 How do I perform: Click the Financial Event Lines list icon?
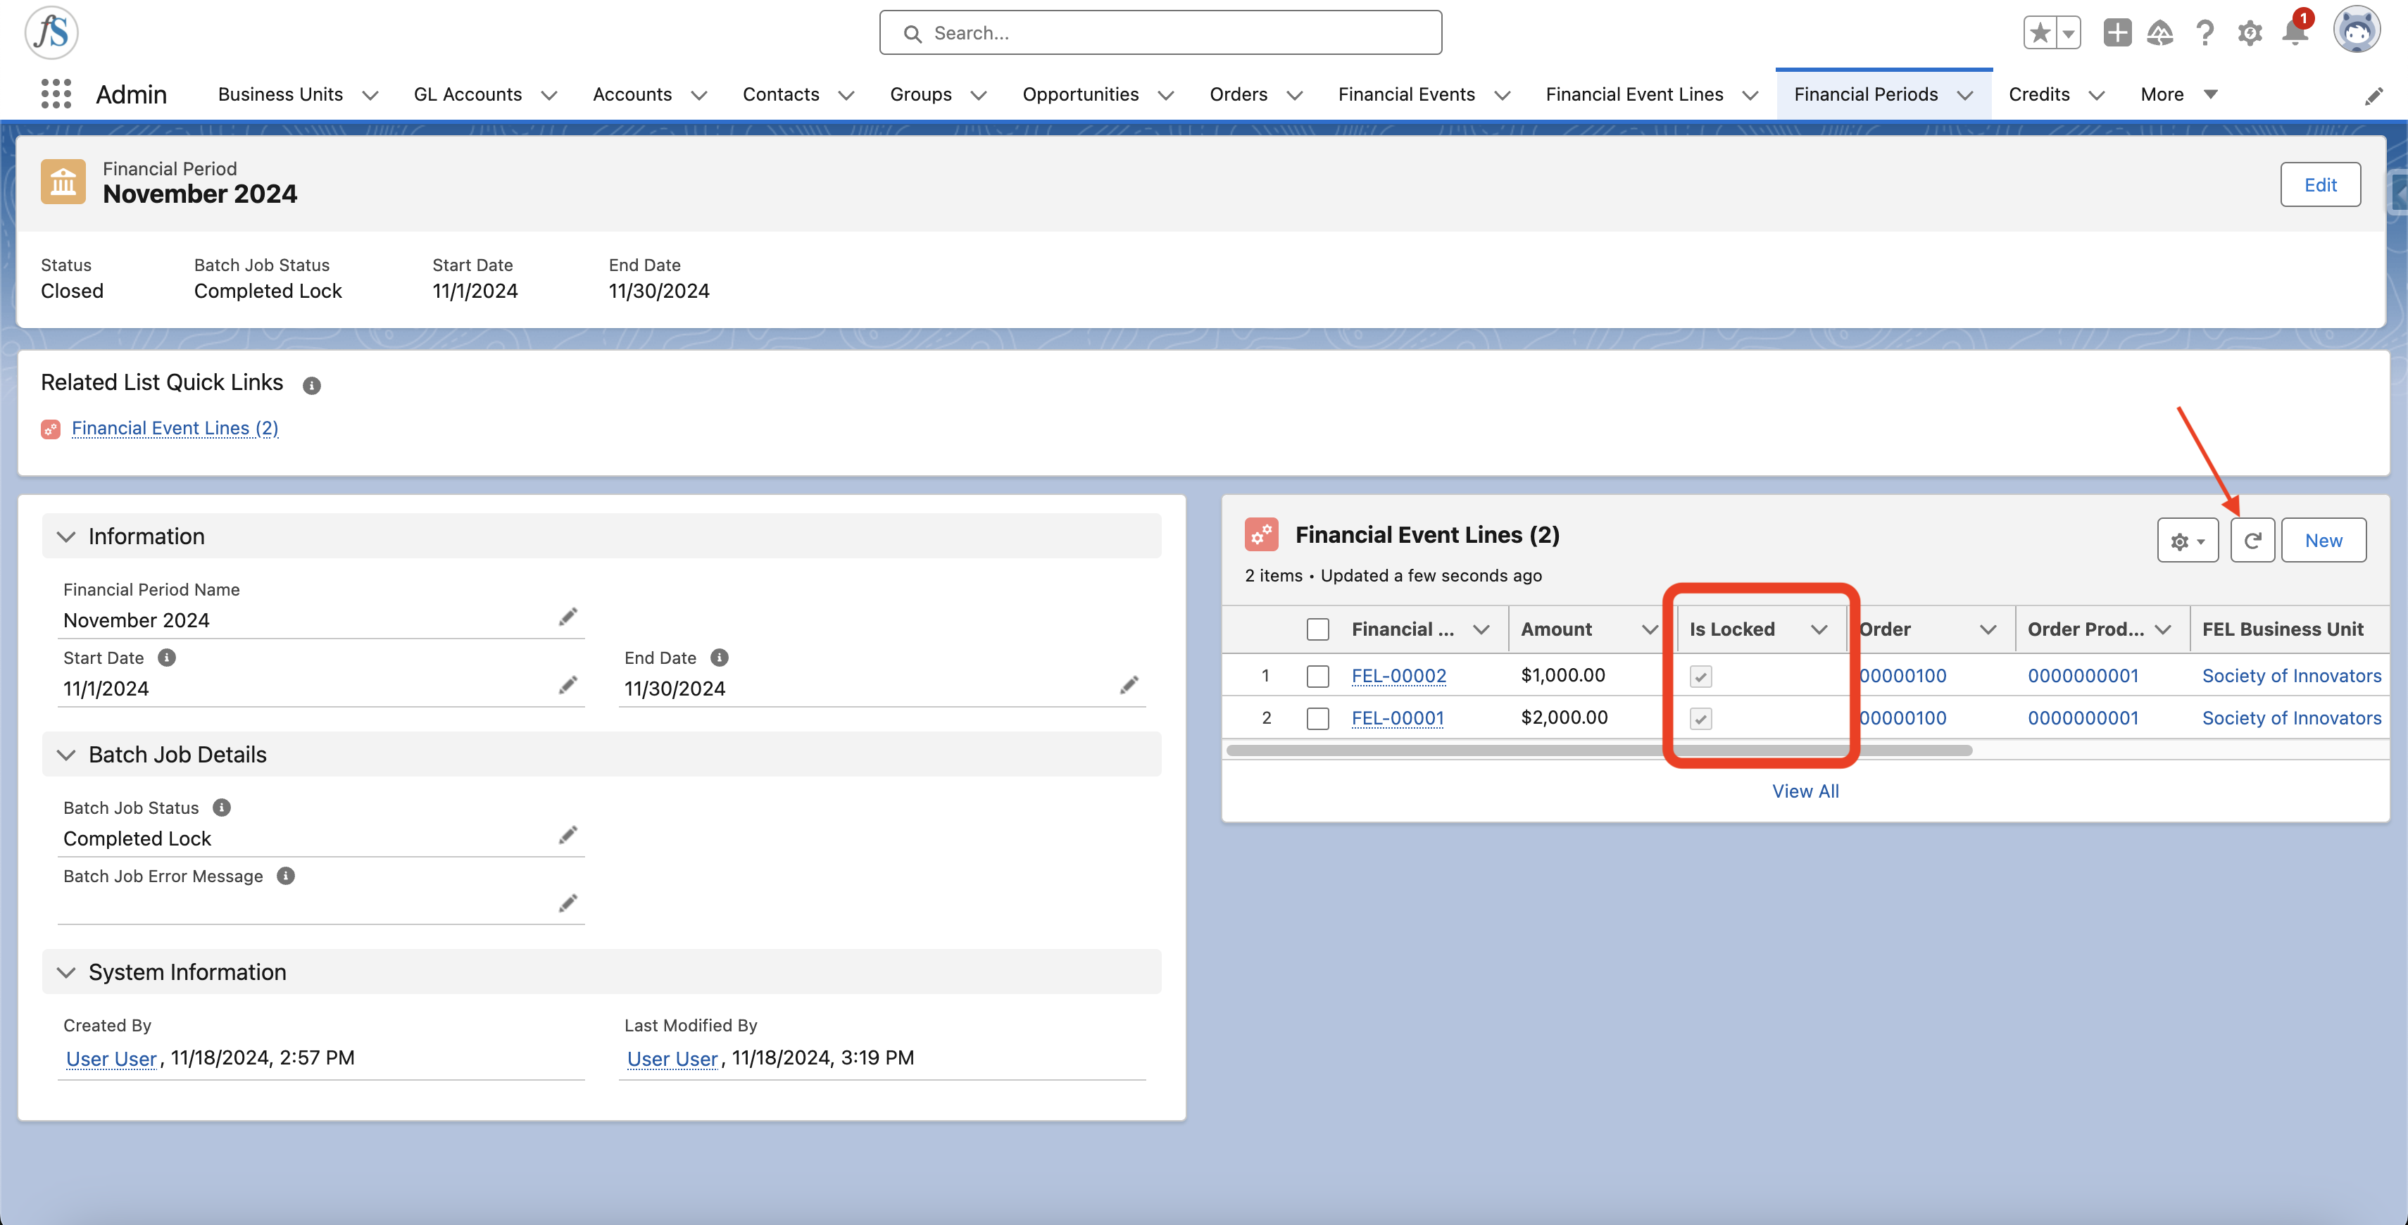point(1261,534)
